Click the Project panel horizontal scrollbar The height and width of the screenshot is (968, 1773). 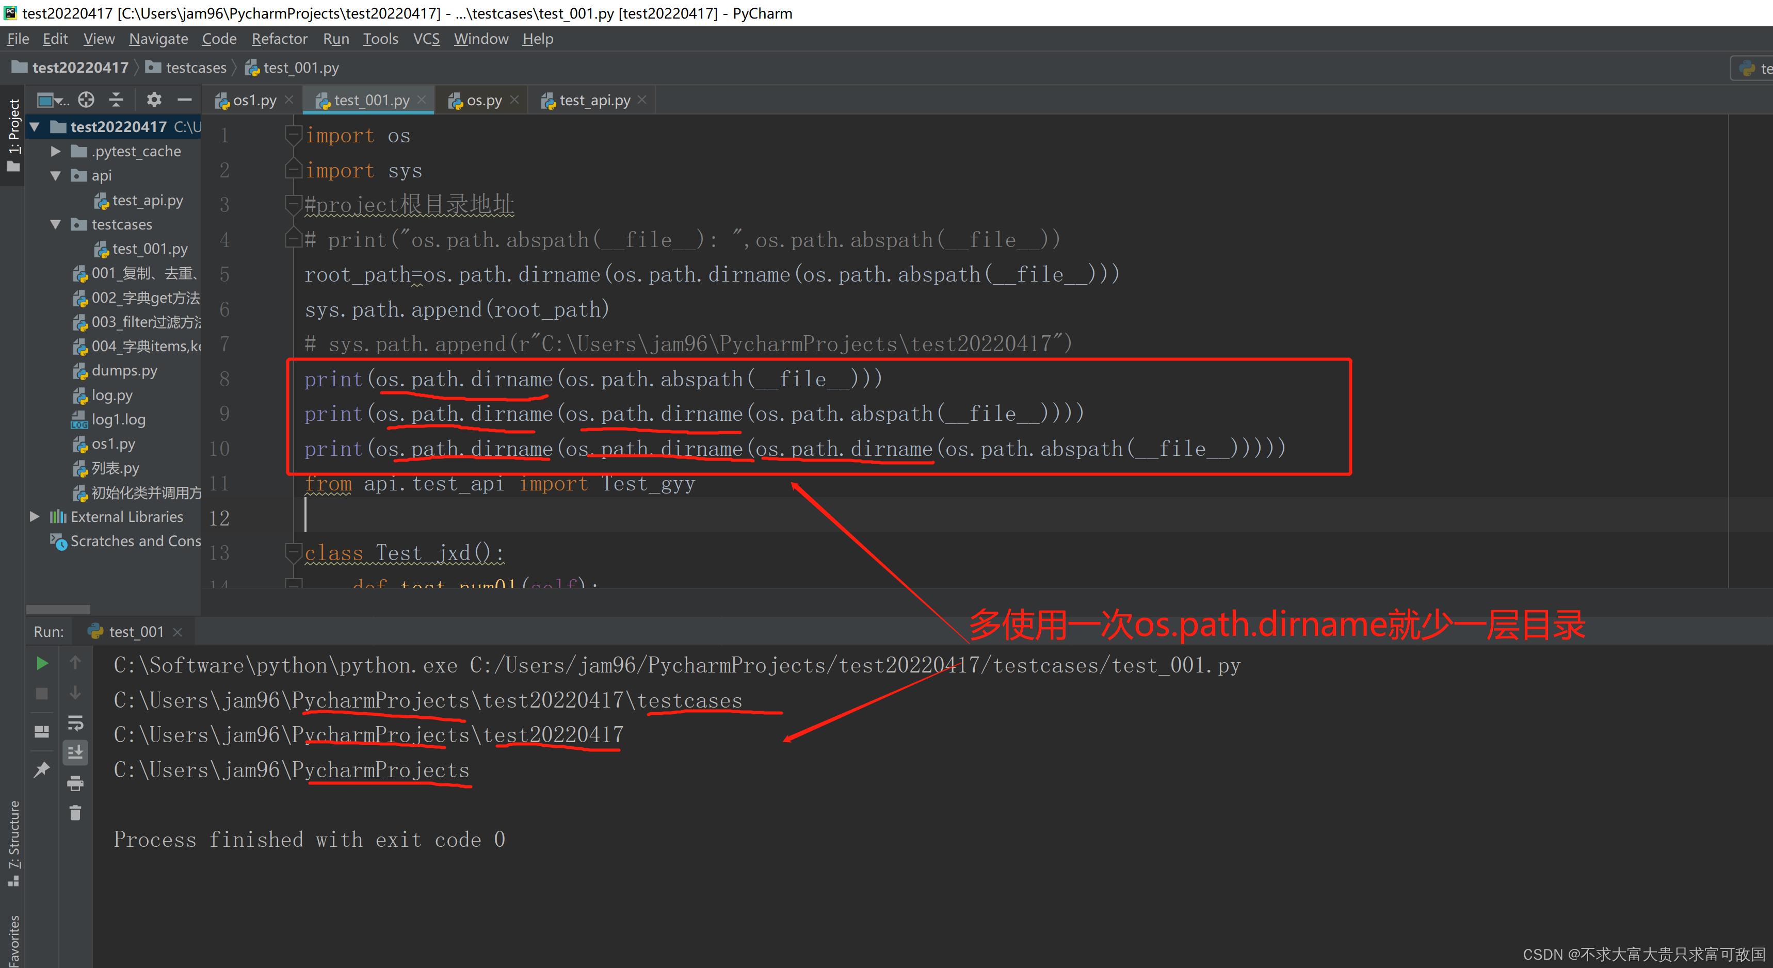(x=58, y=610)
